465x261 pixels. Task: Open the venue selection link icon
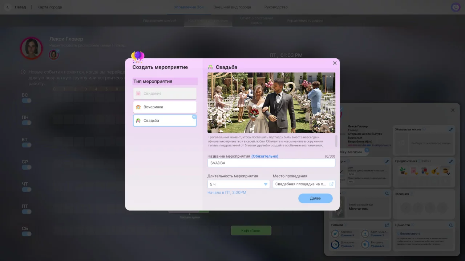331,184
